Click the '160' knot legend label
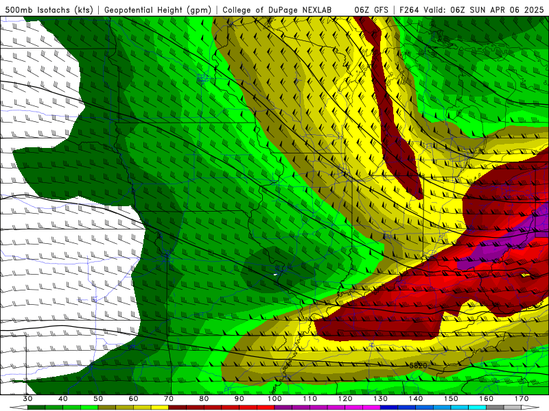This screenshot has height=411, width=549. [487, 399]
